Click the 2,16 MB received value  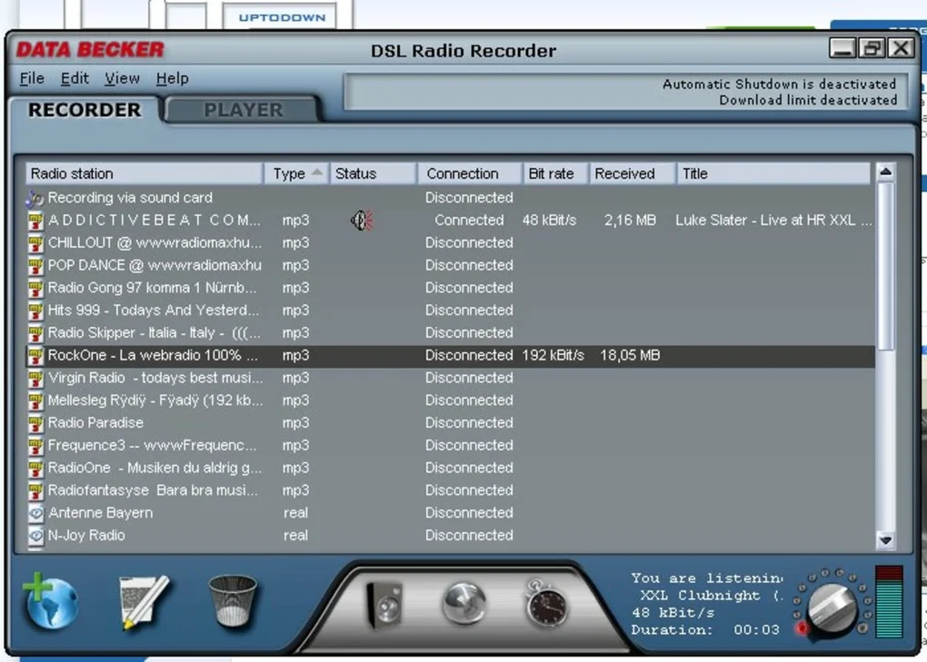tap(630, 221)
